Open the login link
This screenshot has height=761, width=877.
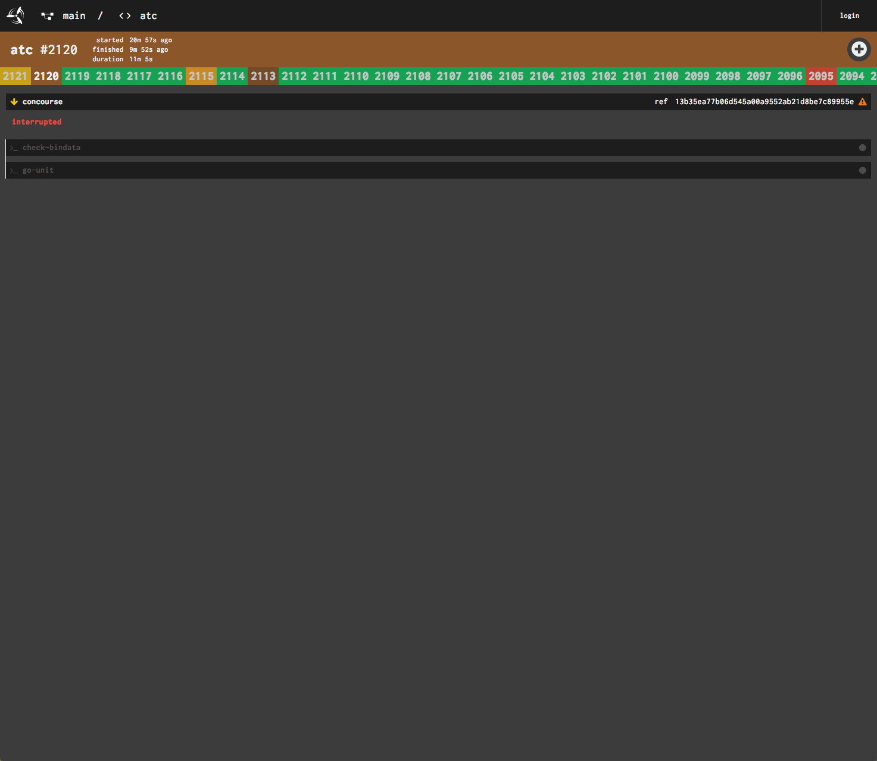[849, 15]
